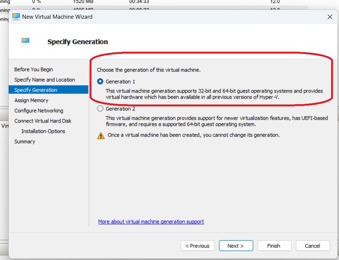Go to Configure Networking step
This screenshot has height=260, width=339.
click(x=39, y=111)
